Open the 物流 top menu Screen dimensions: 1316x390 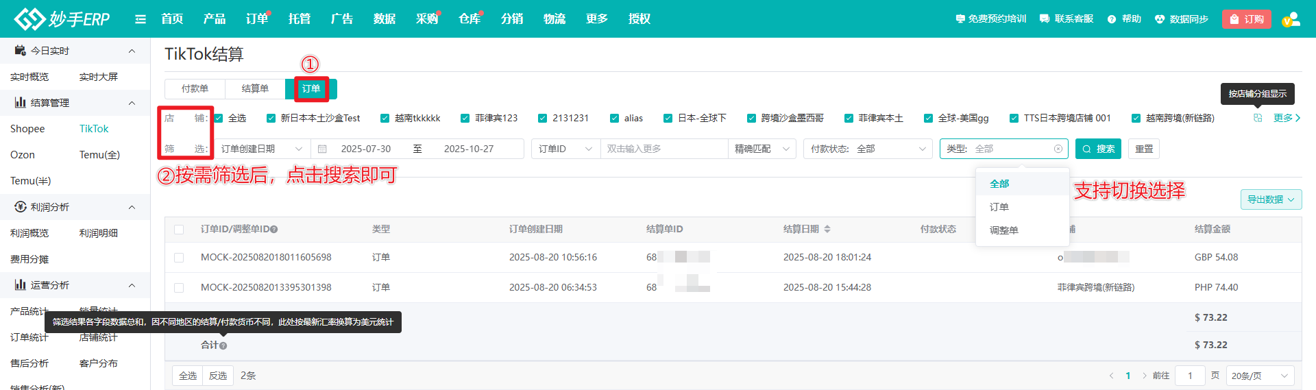click(x=555, y=19)
